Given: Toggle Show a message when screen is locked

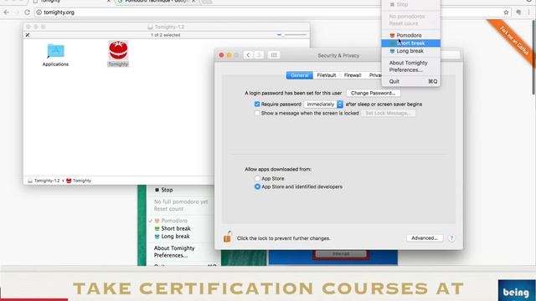Looking at the screenshot, I should [x=257, y=113].
